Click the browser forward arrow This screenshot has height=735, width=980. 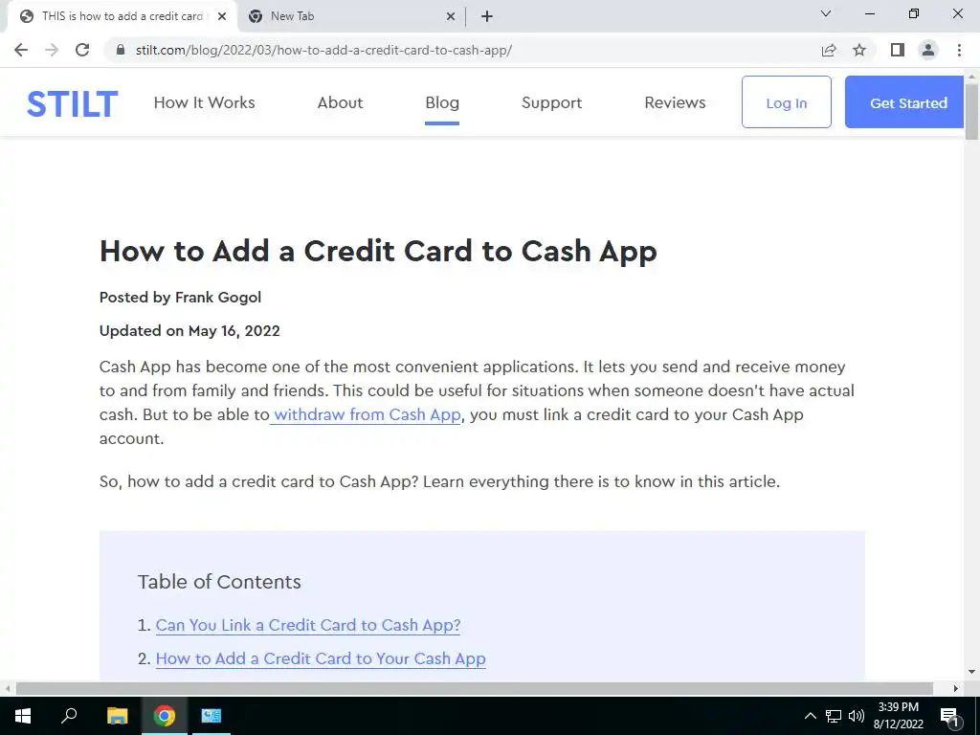click(x=52, y=50)
